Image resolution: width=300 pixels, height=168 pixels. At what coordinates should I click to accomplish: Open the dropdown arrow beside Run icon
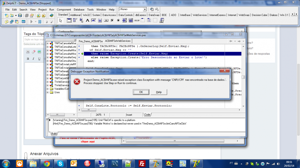(x=35, y=22)
